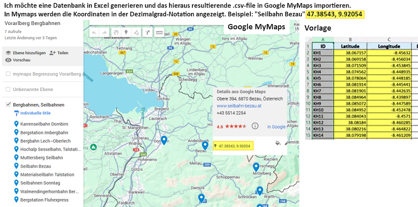Select Karrenseilbahn Dornbirn in the list

click(44, 124)
